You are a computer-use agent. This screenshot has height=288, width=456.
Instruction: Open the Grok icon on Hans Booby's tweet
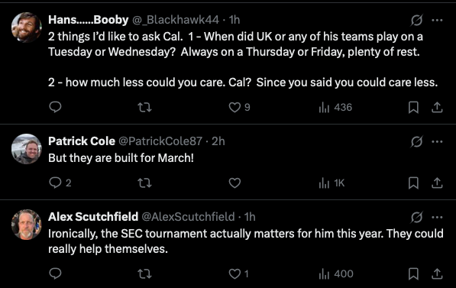click(x=416, y=20)
